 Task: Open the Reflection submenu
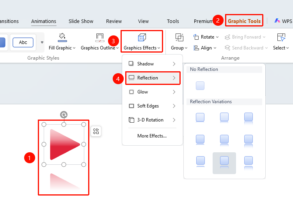(x=153, y=78)
